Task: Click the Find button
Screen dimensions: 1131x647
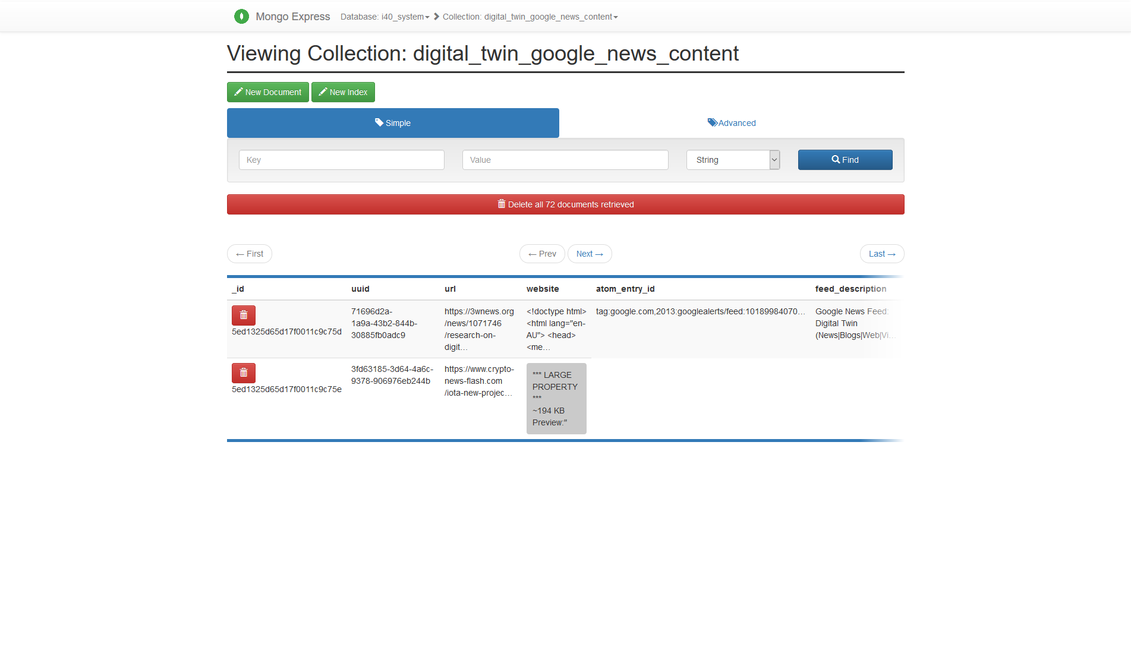Action: pyautogui.click(x=845, y=159)
